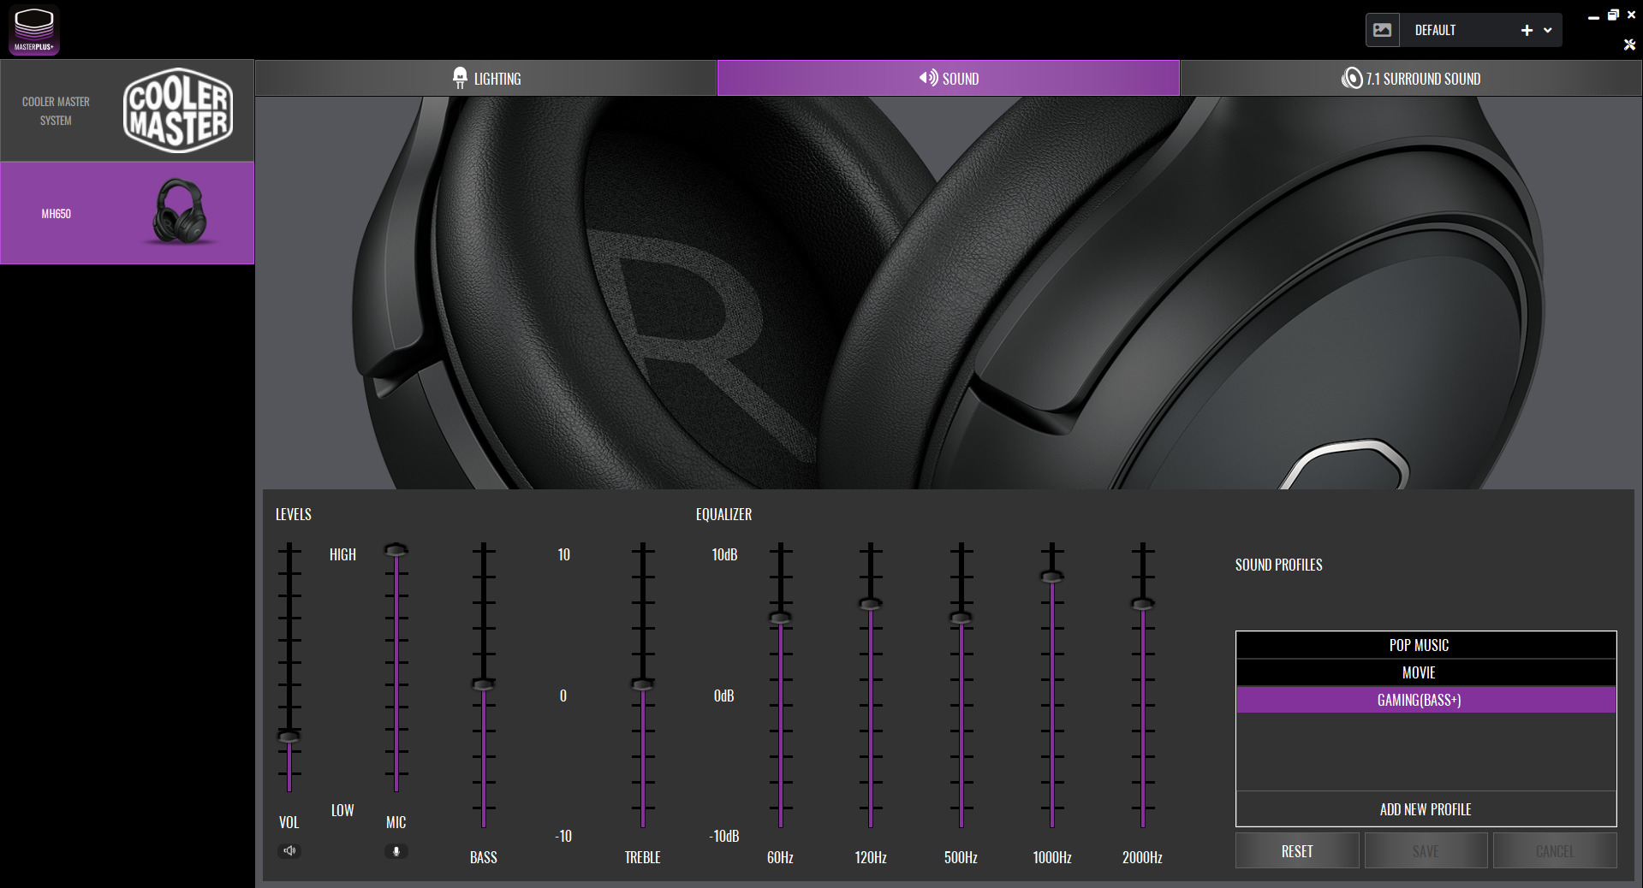Click the VOL level slider handle

(x=289, y=737)
